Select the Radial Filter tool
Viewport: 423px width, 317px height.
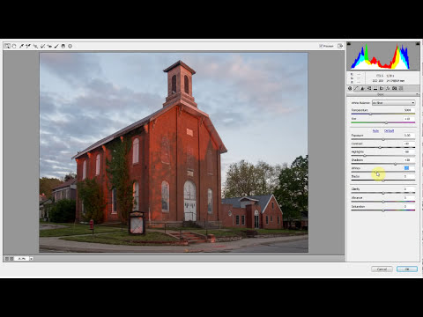70,46
